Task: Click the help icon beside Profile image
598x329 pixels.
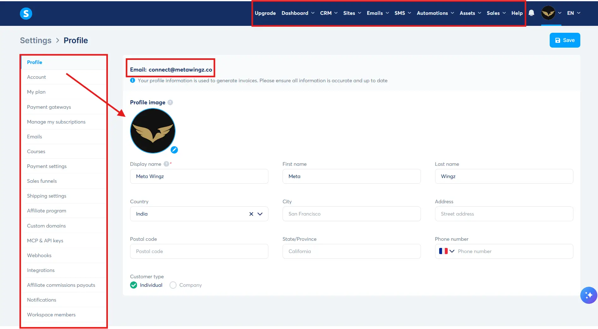Action: 170,102
